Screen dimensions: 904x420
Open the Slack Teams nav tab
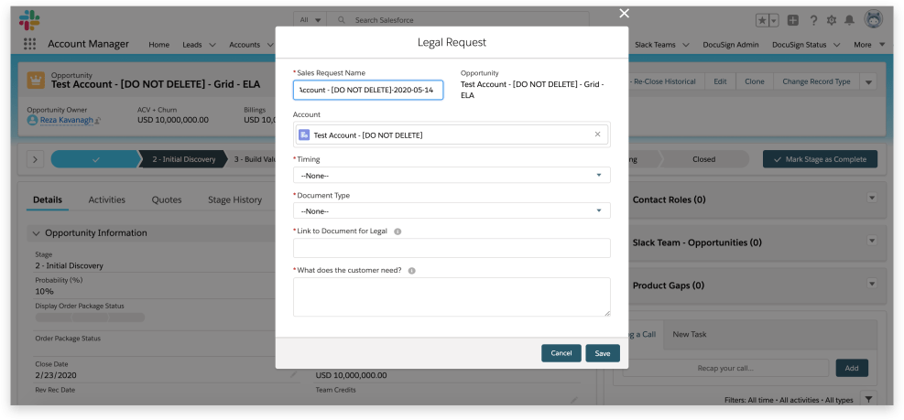(x=655, y=44)
